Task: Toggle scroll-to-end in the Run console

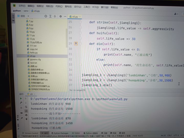Action: pyautogui.click(x=26, y=111)
